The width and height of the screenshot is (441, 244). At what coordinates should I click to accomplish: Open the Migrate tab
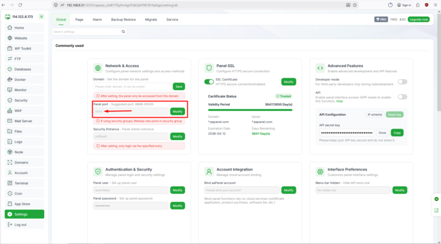(151, 19)
